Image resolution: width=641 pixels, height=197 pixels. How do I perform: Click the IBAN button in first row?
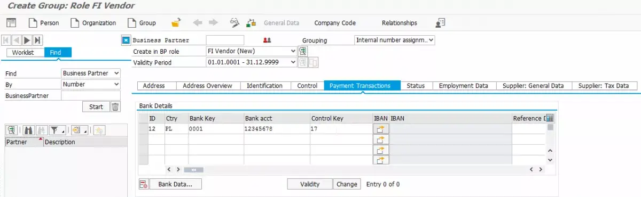pyautogui.click(x=381, y=129)
